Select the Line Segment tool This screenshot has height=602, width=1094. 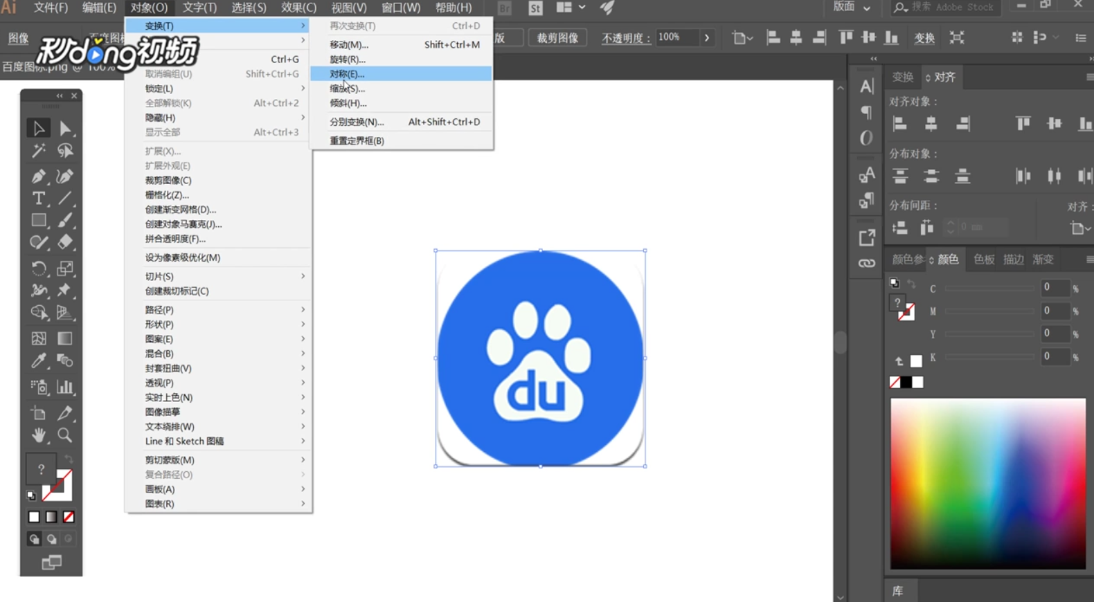click(65, 199)
